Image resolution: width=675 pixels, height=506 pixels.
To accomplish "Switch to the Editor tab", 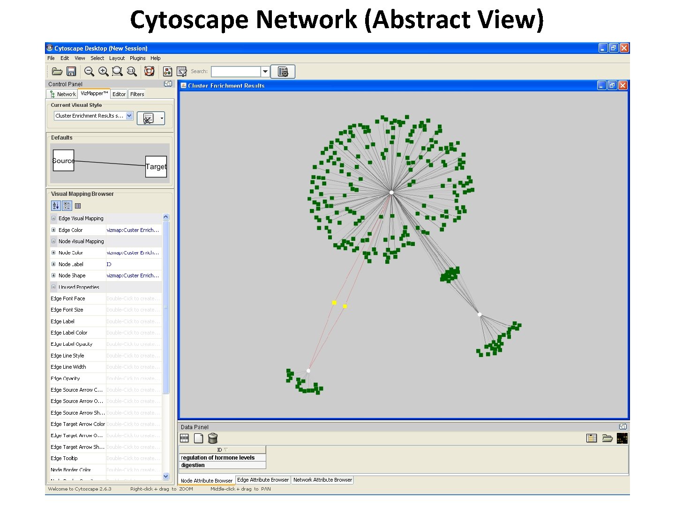I will coord(119,94).
